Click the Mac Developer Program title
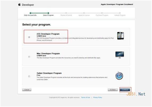Viewport: 152px width, 107px height. pos(48,53)
